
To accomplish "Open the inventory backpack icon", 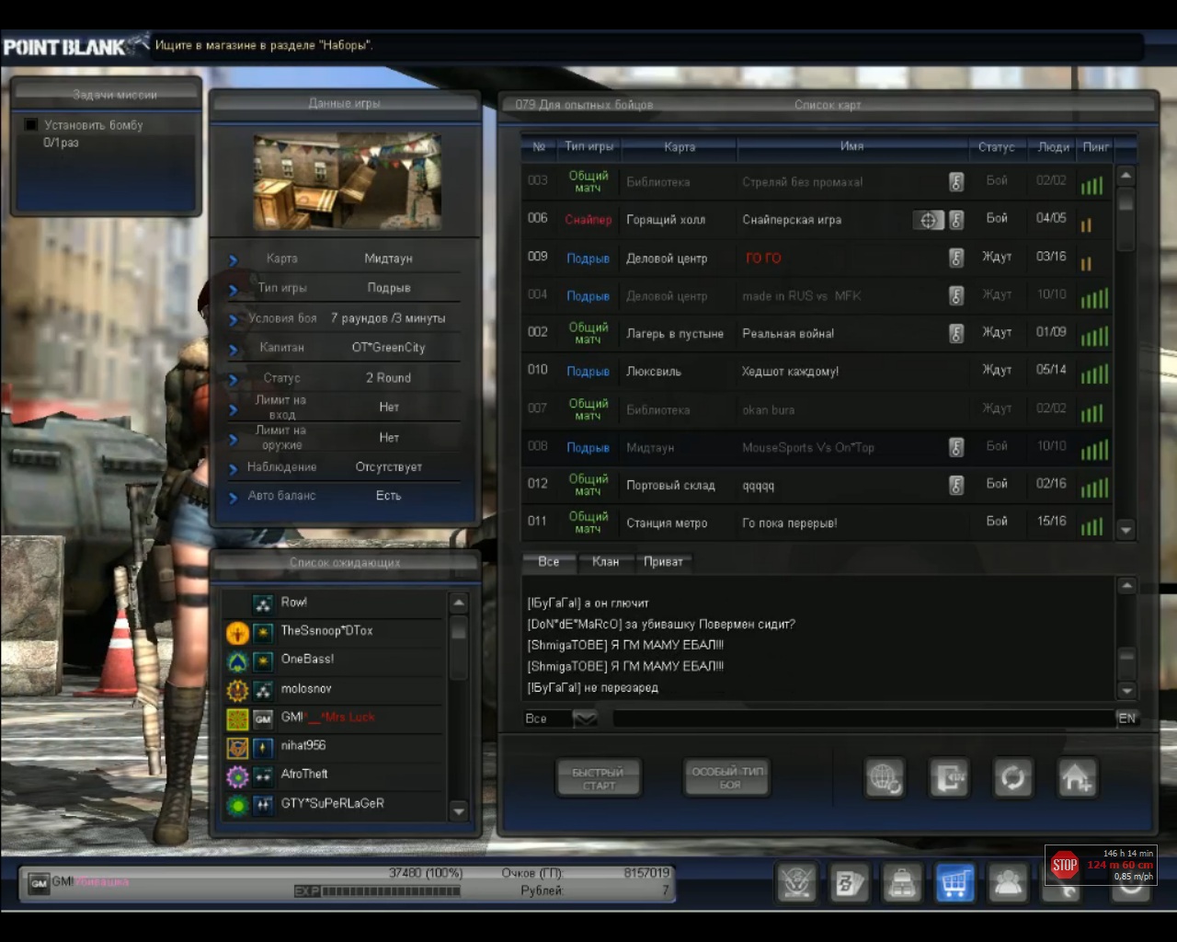I will click(902, 884).
